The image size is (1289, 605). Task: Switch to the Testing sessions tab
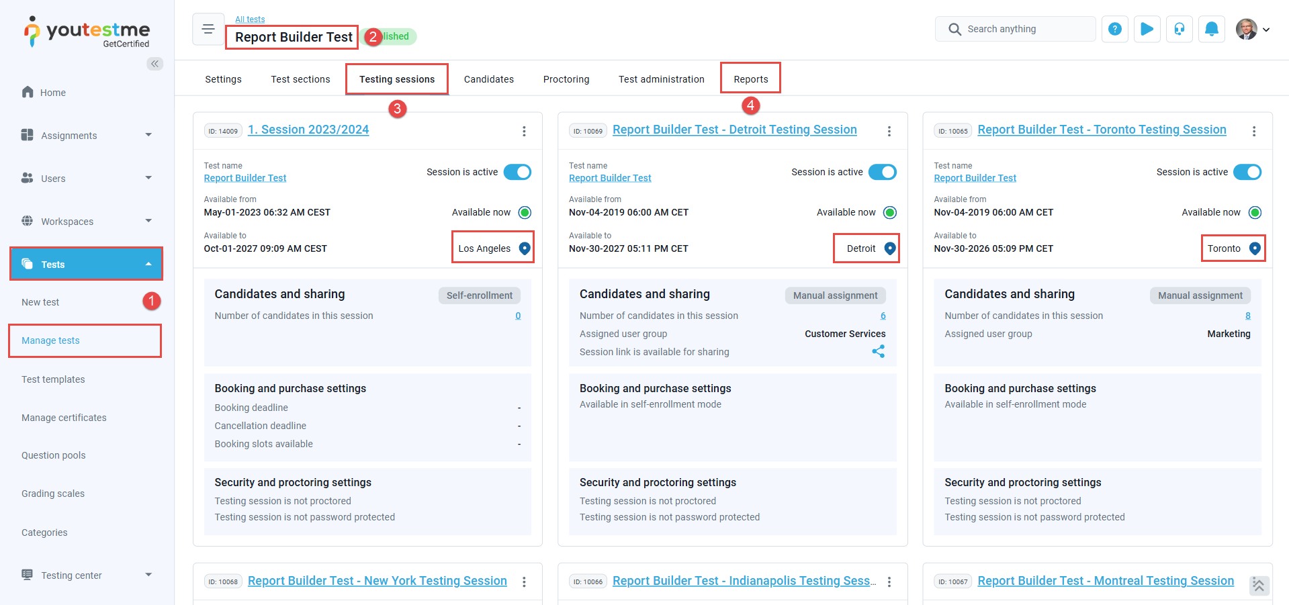[x=397, y=79]
